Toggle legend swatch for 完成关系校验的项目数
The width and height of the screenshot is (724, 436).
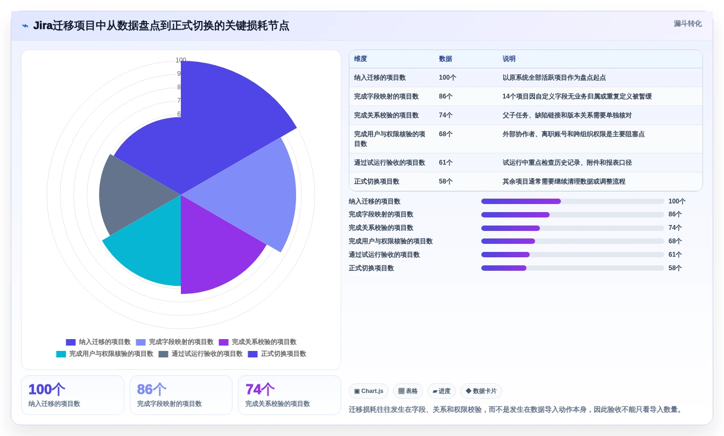(223, 342)
